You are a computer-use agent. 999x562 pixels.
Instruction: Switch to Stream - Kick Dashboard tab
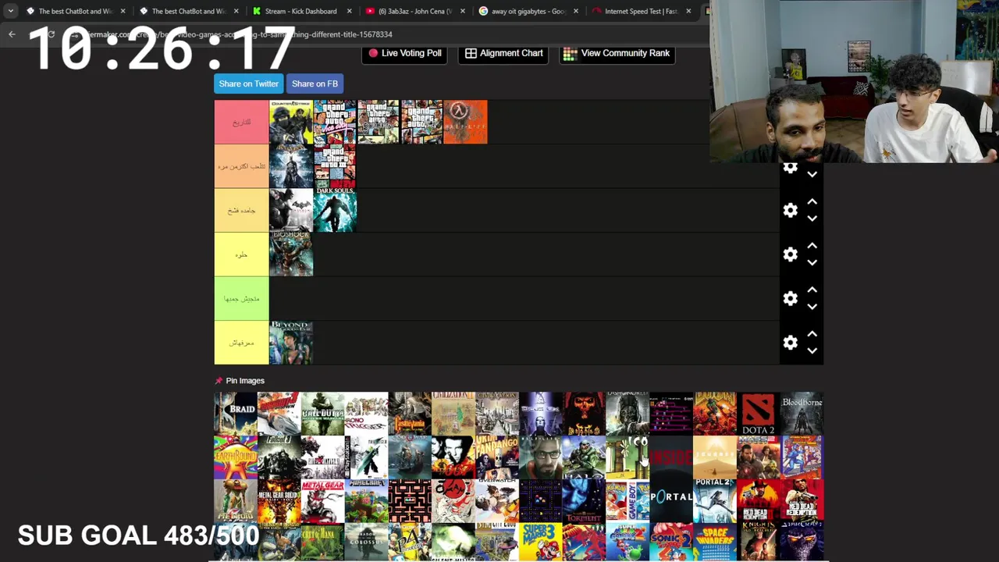click(x=300, y=11)
